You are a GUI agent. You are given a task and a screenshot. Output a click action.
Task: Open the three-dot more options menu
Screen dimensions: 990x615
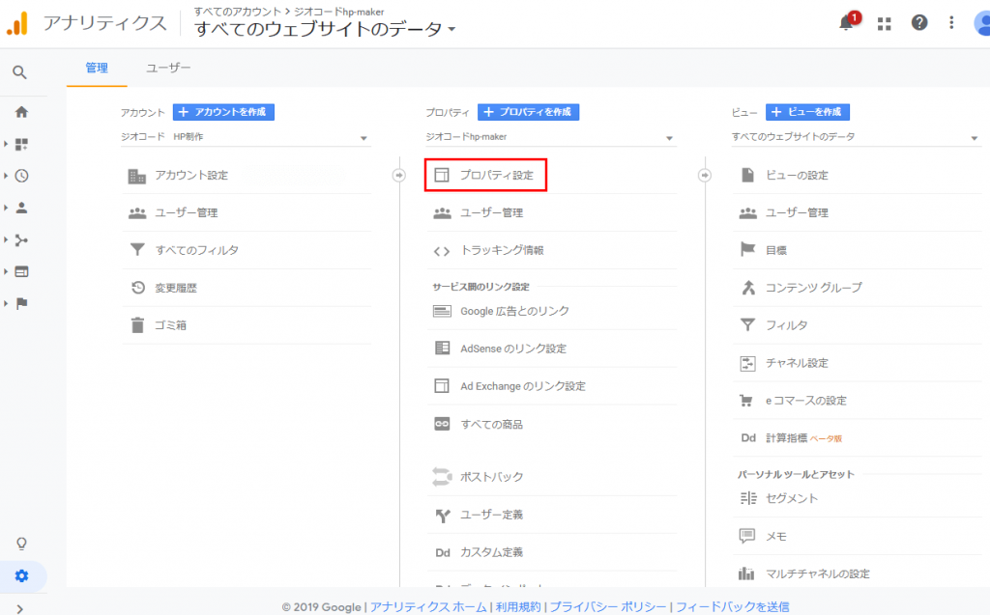tap(952, 24)
